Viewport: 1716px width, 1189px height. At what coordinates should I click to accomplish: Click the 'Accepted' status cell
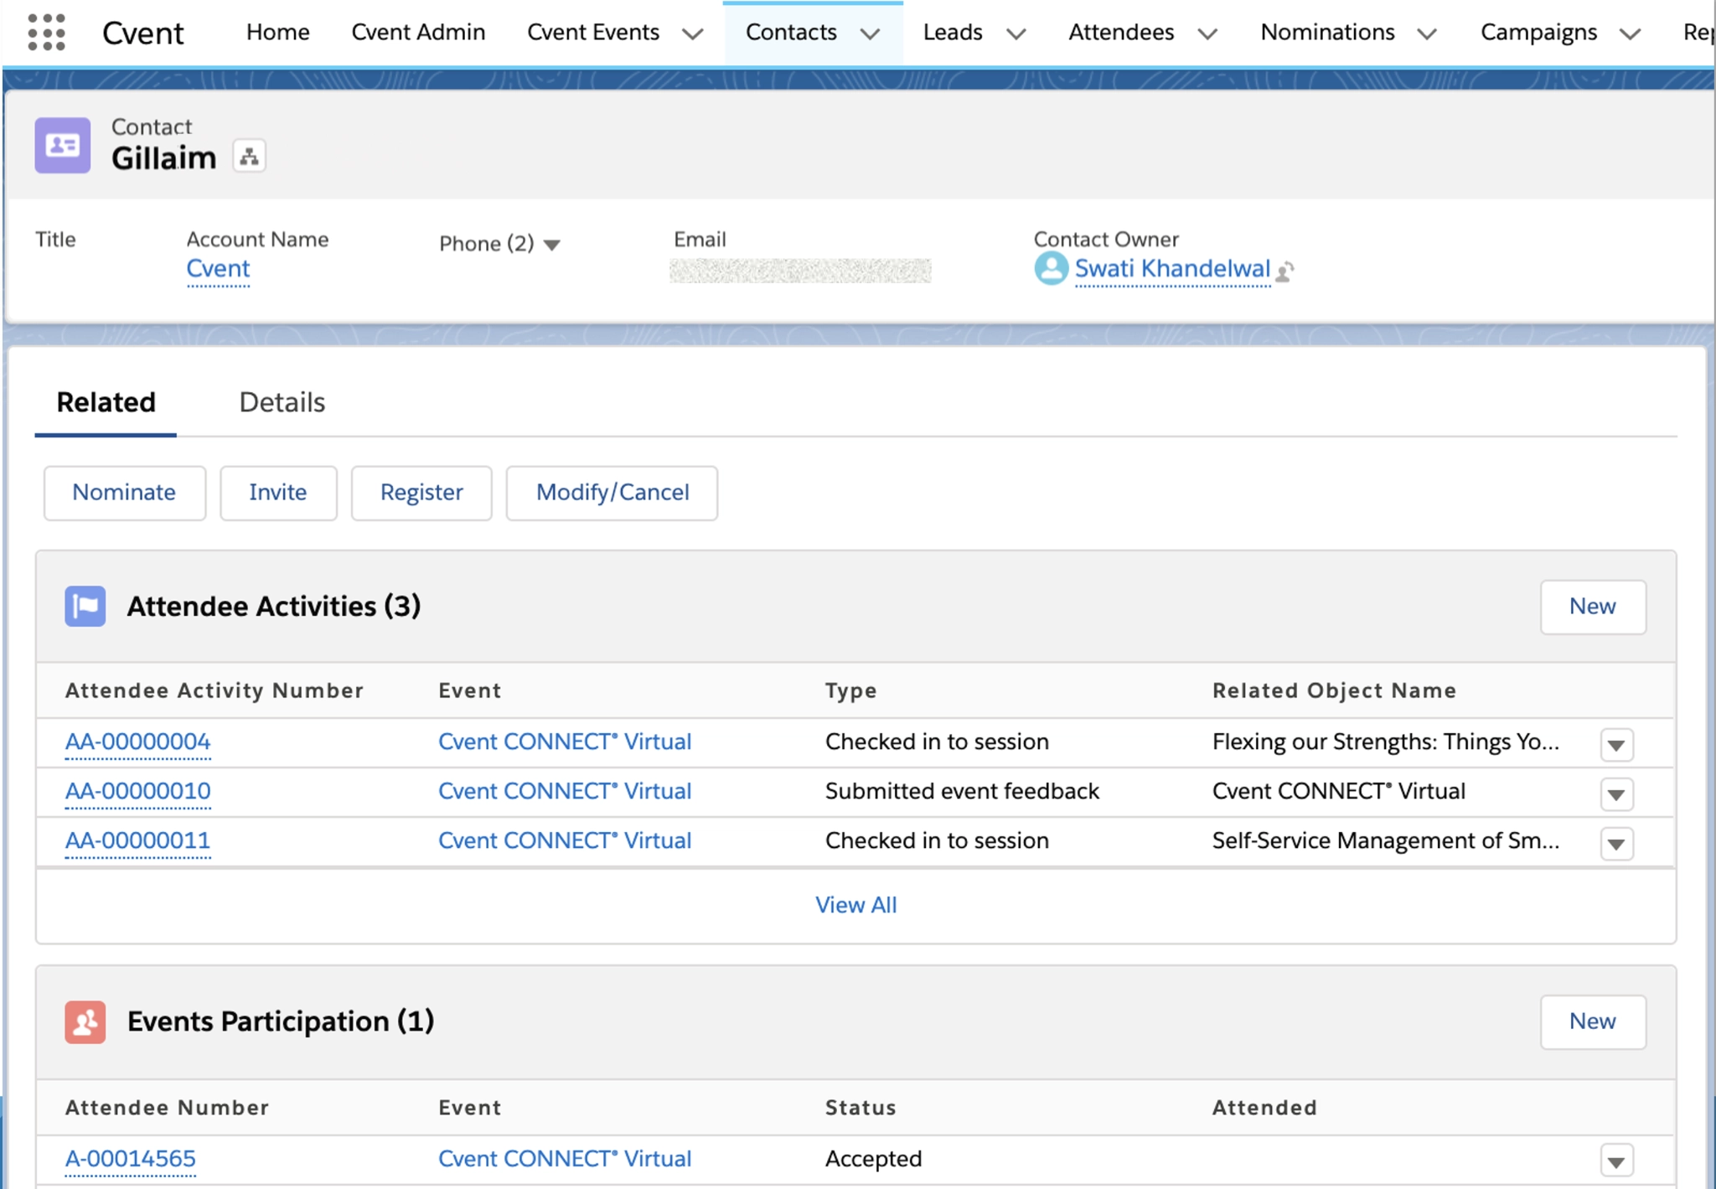[x=873, y=1159]
